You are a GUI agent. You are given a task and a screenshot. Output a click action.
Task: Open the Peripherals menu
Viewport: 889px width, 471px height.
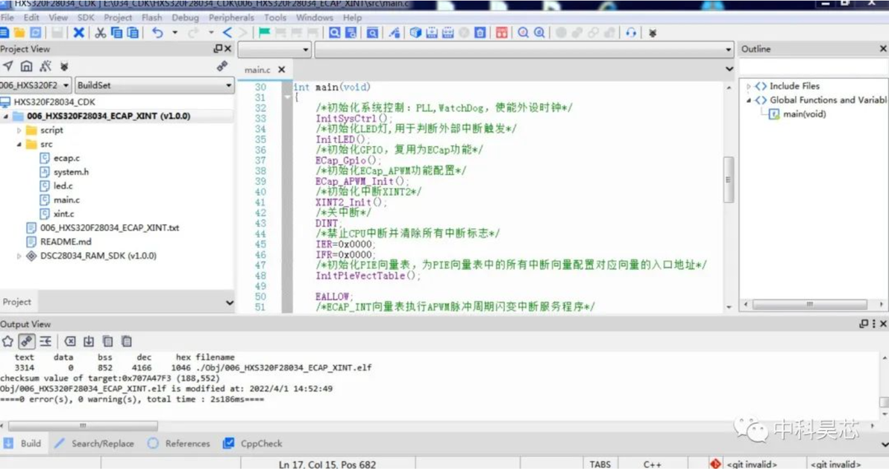click(x=231, y=18)
